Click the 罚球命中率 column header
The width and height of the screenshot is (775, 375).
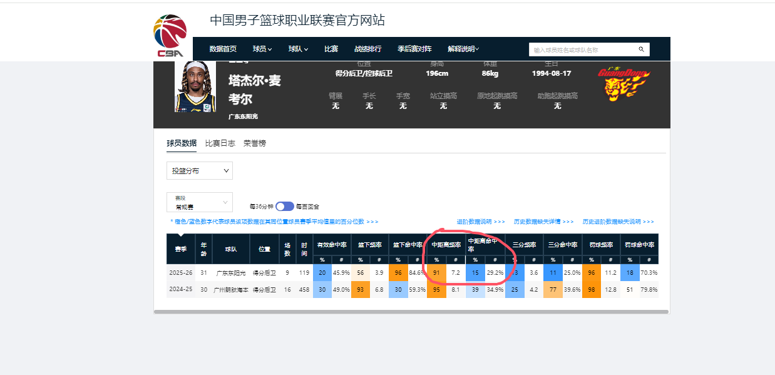(639, 245)
